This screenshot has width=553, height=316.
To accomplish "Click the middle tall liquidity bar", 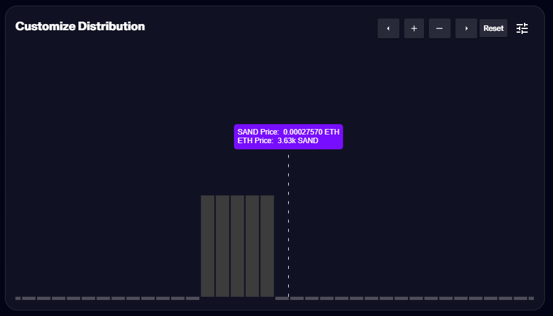I will point(238,246).
